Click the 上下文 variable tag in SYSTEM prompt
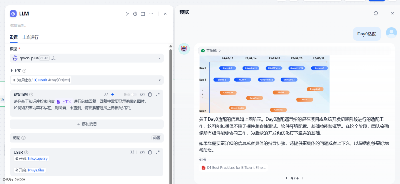The height and width of the screenshot is (184, 400). tap(64, 102)
